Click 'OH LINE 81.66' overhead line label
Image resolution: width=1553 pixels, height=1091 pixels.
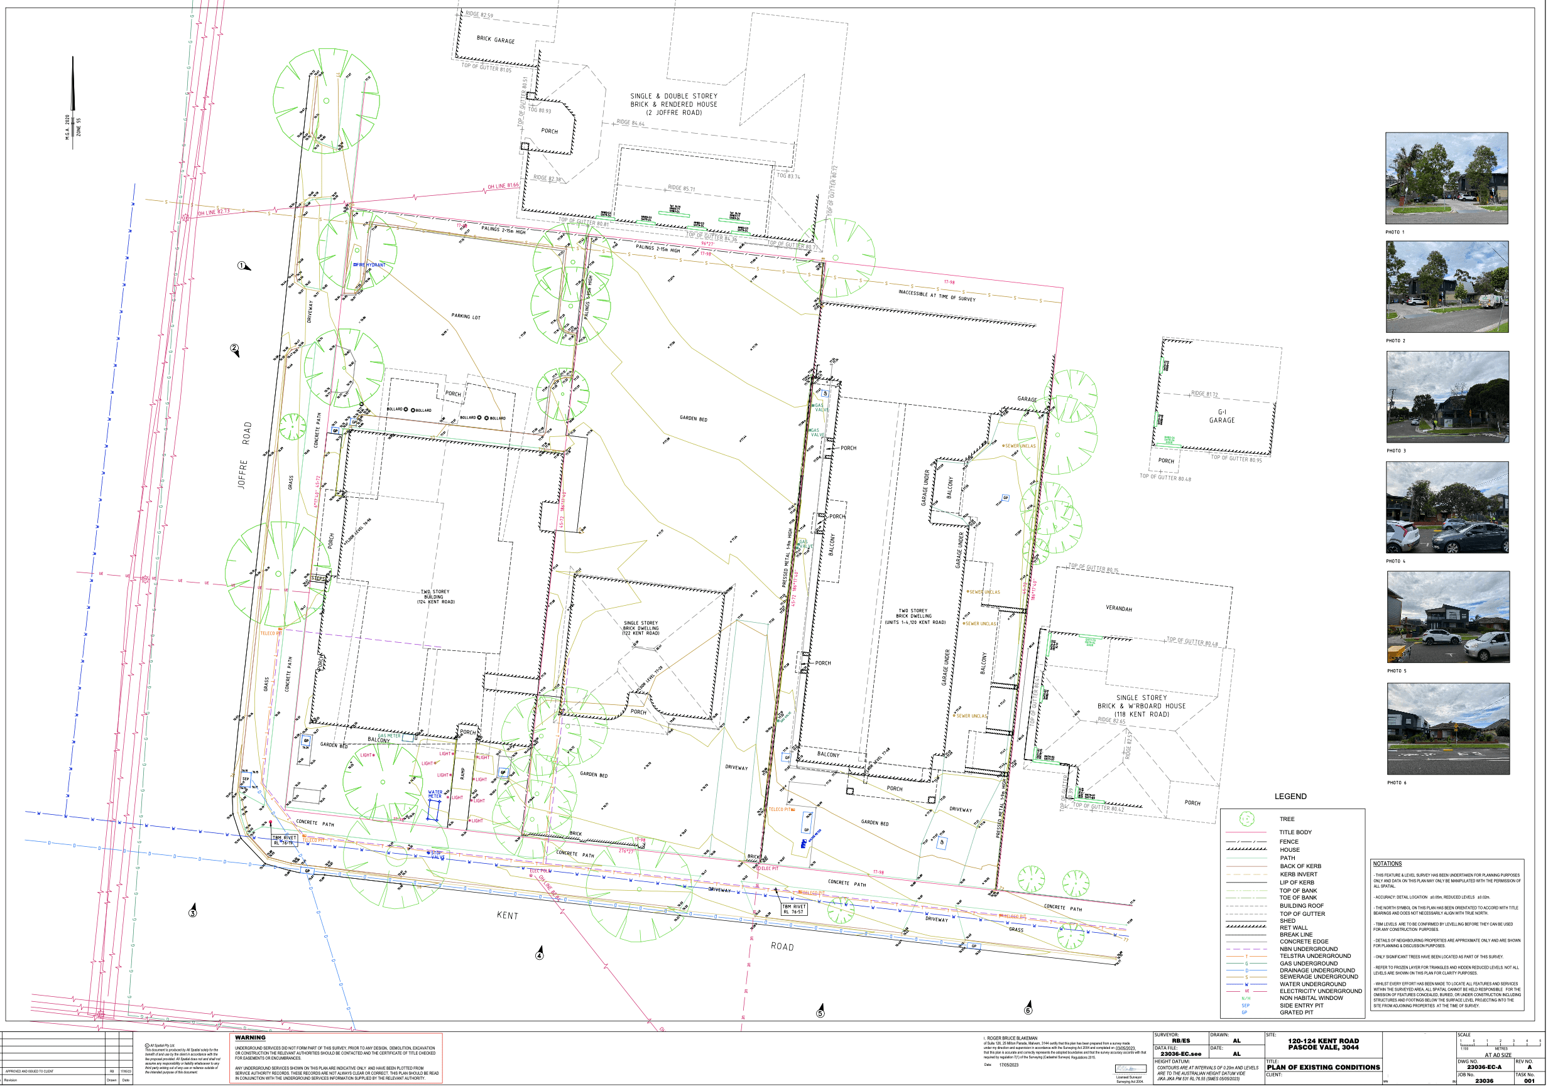pos(503,186)
